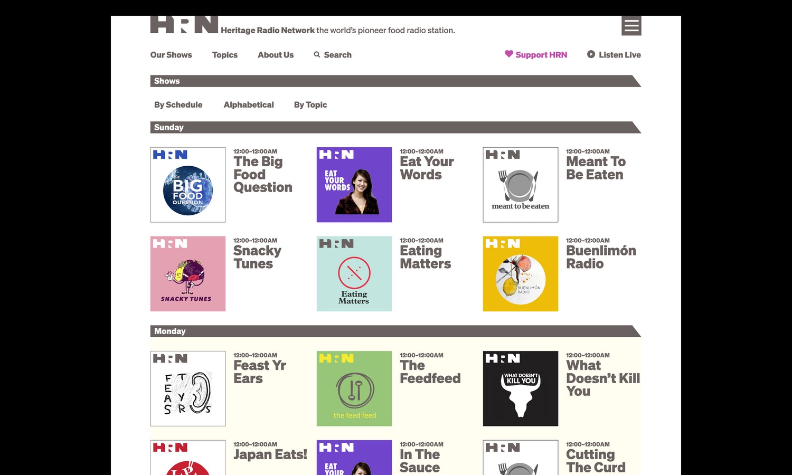Screen dimensions: 792x475
Task: Click the magnifying glass search icon
Action: (x=317, y=54)
